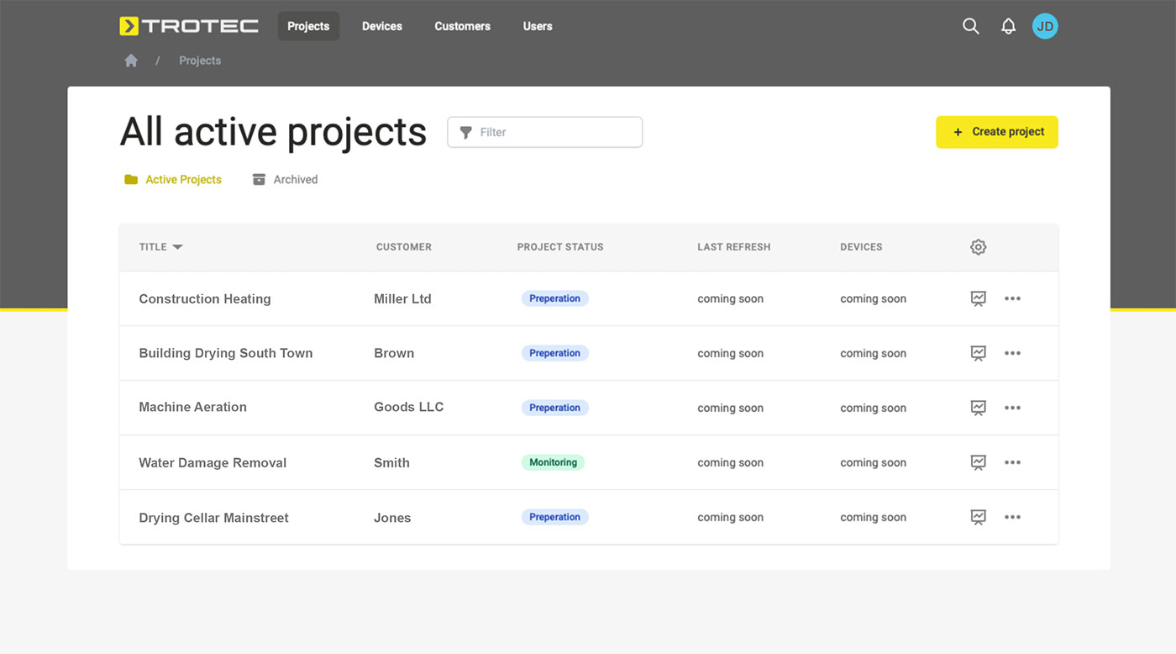Click the Devices column header

coord(861,247)
